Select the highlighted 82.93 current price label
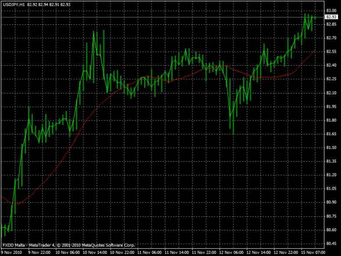Image resolution: width=341 pixels, height=256 pixels. pyautogui.click(x=331, y=17)
